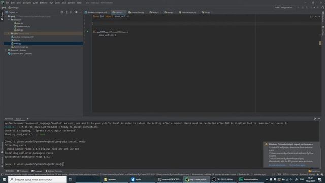325x183 pixels.
Task: Click the Collapse All icon in Project panel
Action: click(71, 12)
